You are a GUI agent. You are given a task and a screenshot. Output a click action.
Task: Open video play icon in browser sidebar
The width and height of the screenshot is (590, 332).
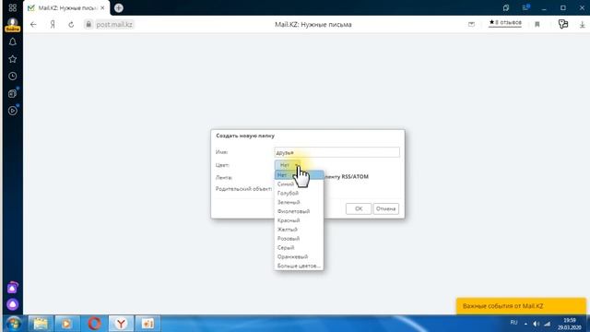coord(12,111)
